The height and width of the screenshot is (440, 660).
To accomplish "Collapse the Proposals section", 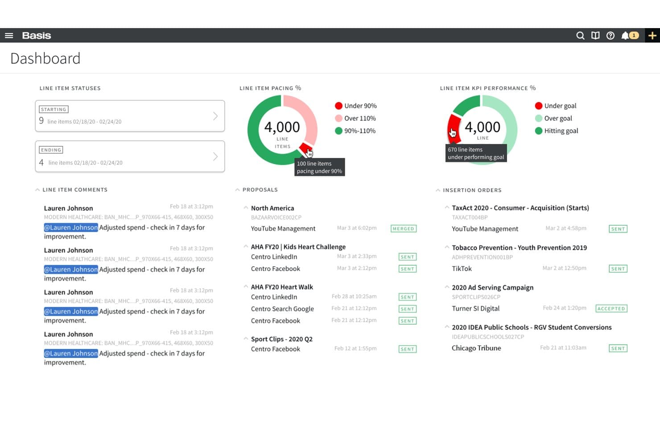I will click(x=237, y=190).
